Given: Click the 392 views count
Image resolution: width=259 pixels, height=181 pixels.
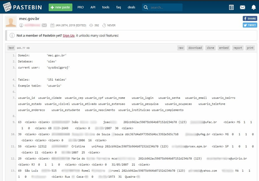Looking at the screenshot, I should [97, 26].
